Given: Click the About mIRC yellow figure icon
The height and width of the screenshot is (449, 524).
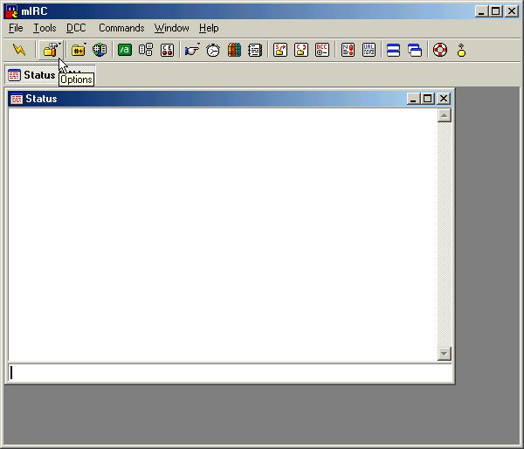Looking at the screenshot, I should click(461, 50).
